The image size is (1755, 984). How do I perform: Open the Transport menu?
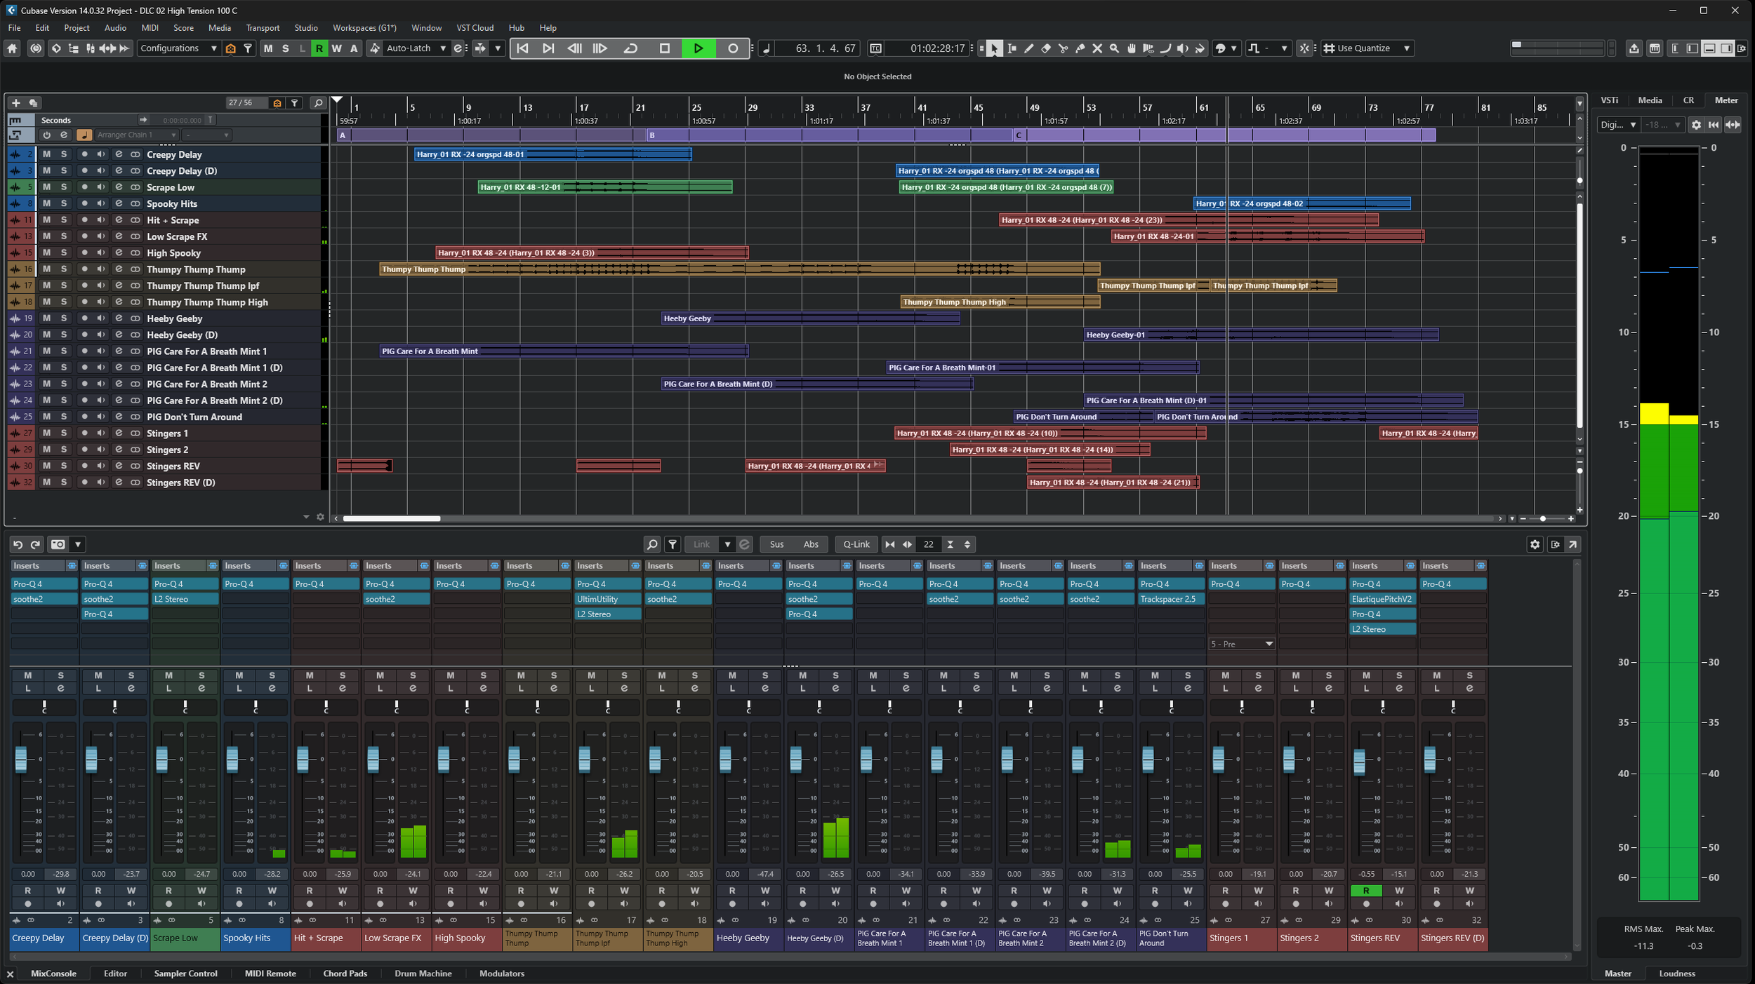tap(263, 28)
